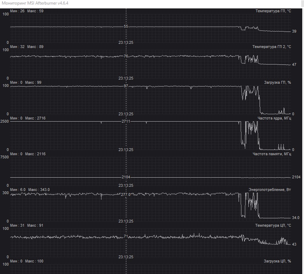The width and height of the screenshot is (304, 274).
Task: Click the 'Загрузка ЦП, %' graph label
Action: click(277, 261)
